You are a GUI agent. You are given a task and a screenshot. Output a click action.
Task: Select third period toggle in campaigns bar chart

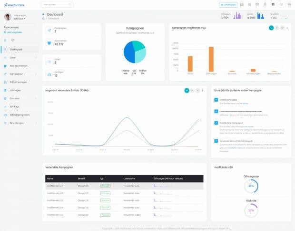[282, 28]
